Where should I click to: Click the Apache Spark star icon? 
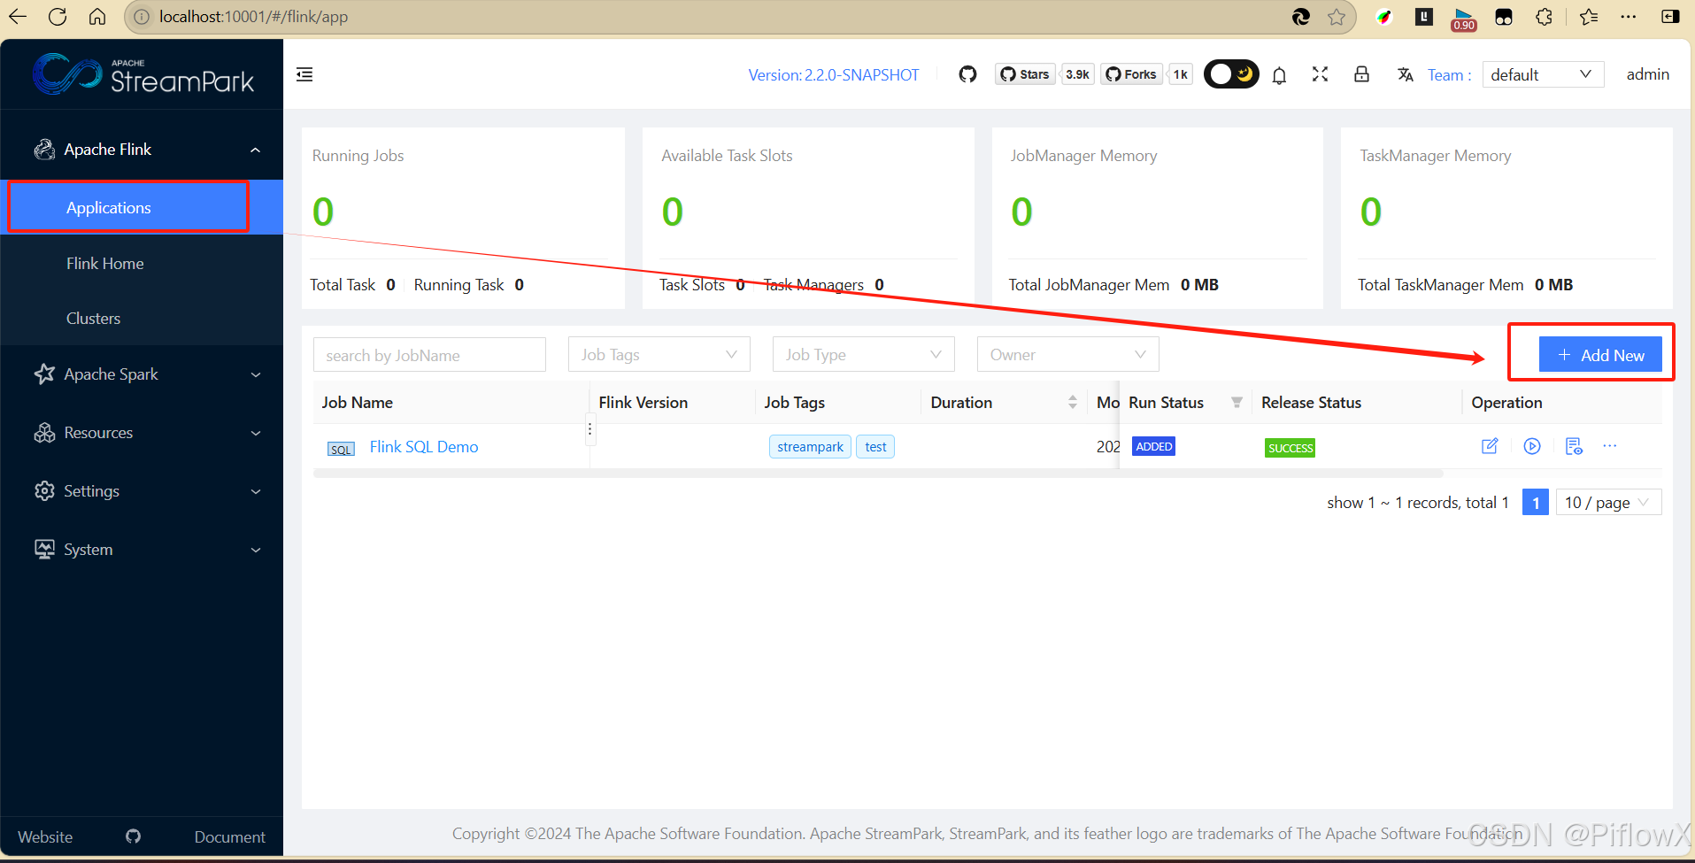tap(44, 374)
